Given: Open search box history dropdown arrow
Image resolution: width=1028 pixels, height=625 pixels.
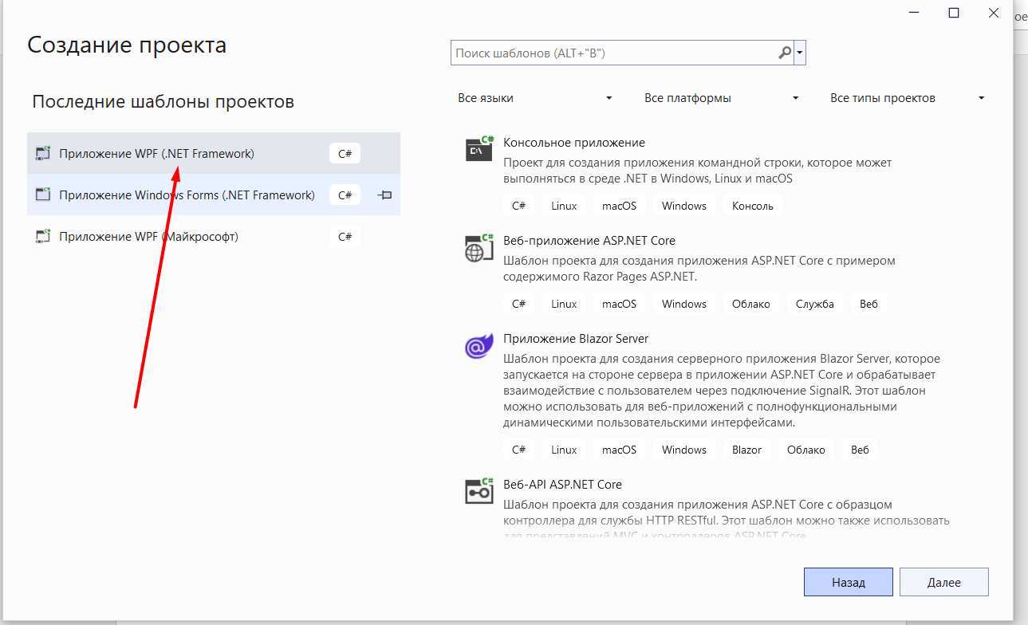Looking at the screenshot, I should point(800,53).
